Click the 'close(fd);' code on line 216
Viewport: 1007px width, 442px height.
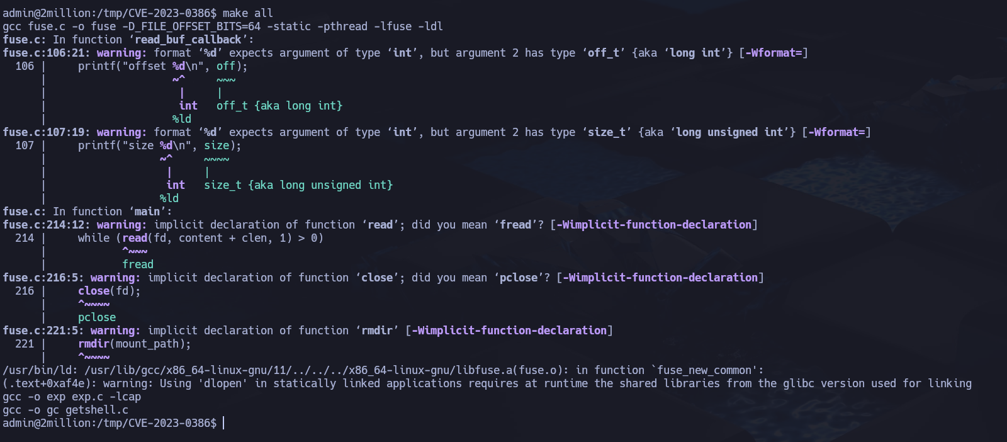[x=109, y=291]
